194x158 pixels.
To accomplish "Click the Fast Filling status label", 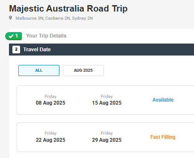I will pos(163,137).
